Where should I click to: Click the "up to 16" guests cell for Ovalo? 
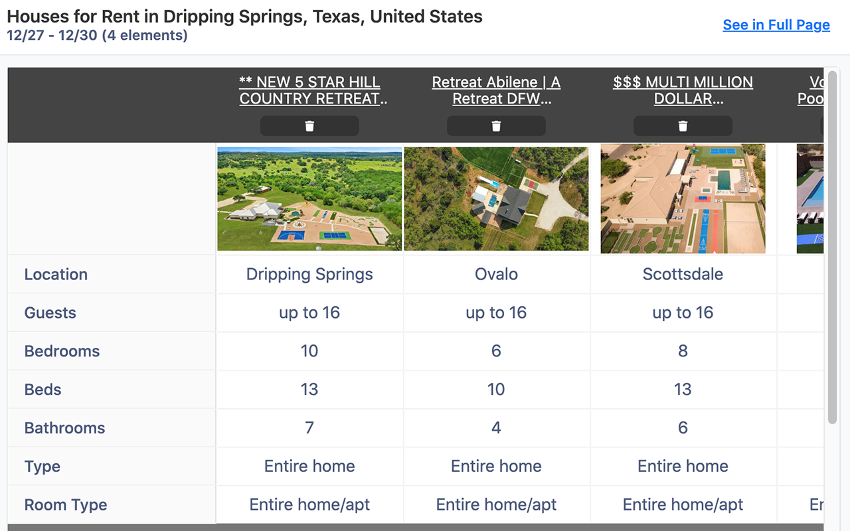click(x=496, y=313)
